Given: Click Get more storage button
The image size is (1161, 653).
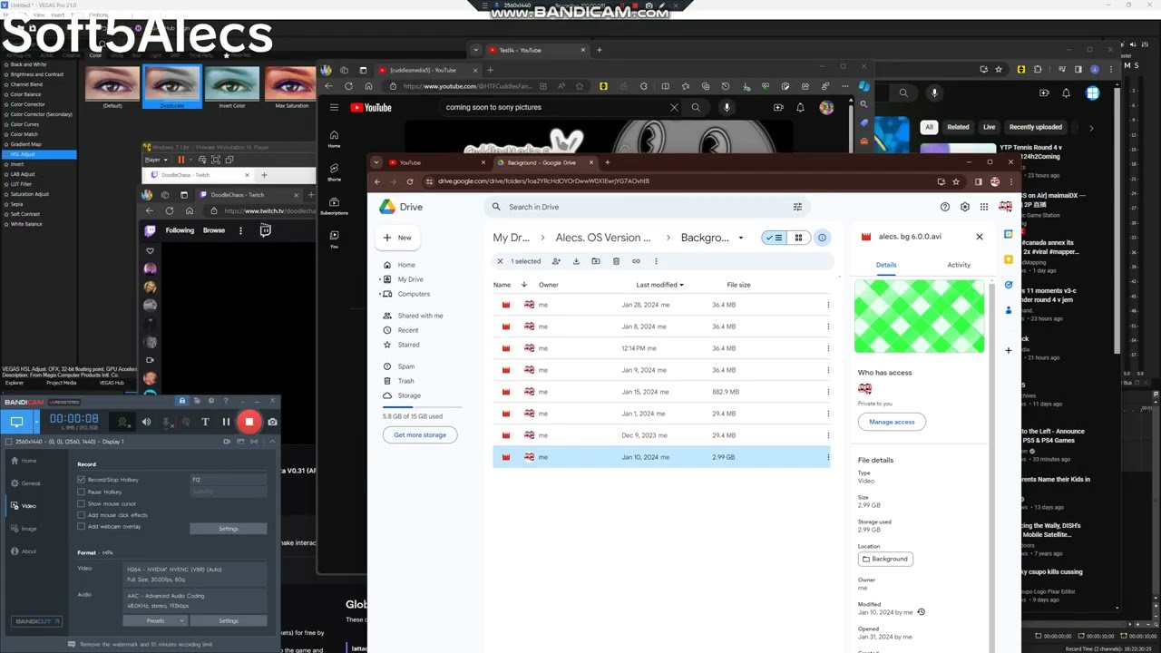Looking at the screenshot, I should 420,434.
